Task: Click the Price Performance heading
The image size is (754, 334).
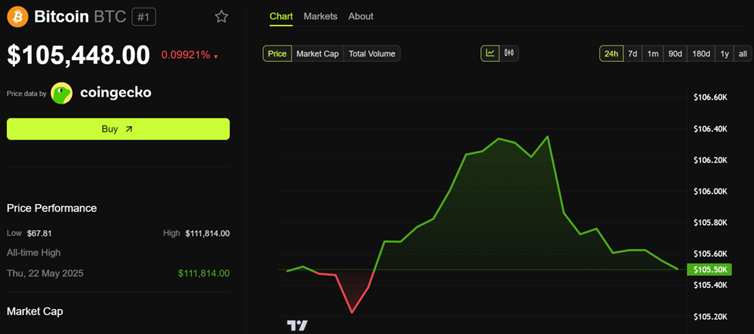Action: coord(52,208)
